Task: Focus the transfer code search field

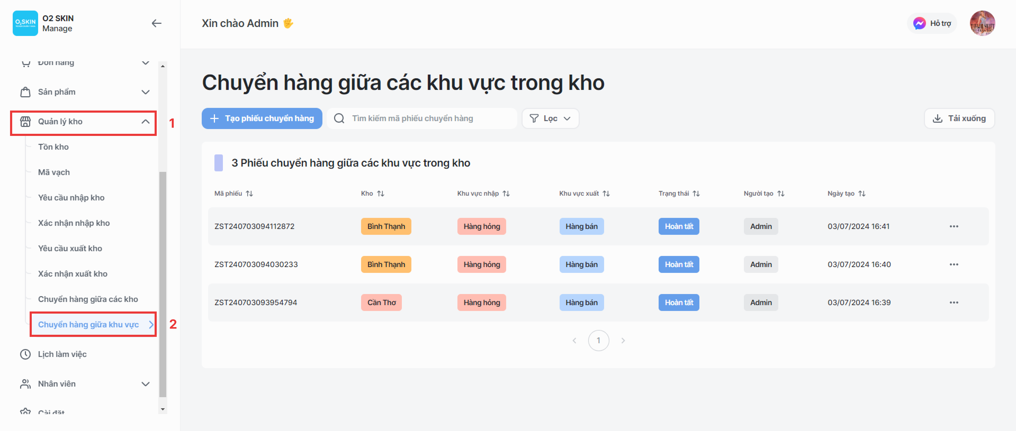Action: click(x=430, y=118)
